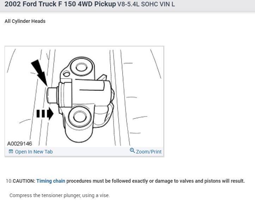The image size is (255, 214).
Task: Click the All Cylinder Heads heading
Action: click(x=25, y=21)
